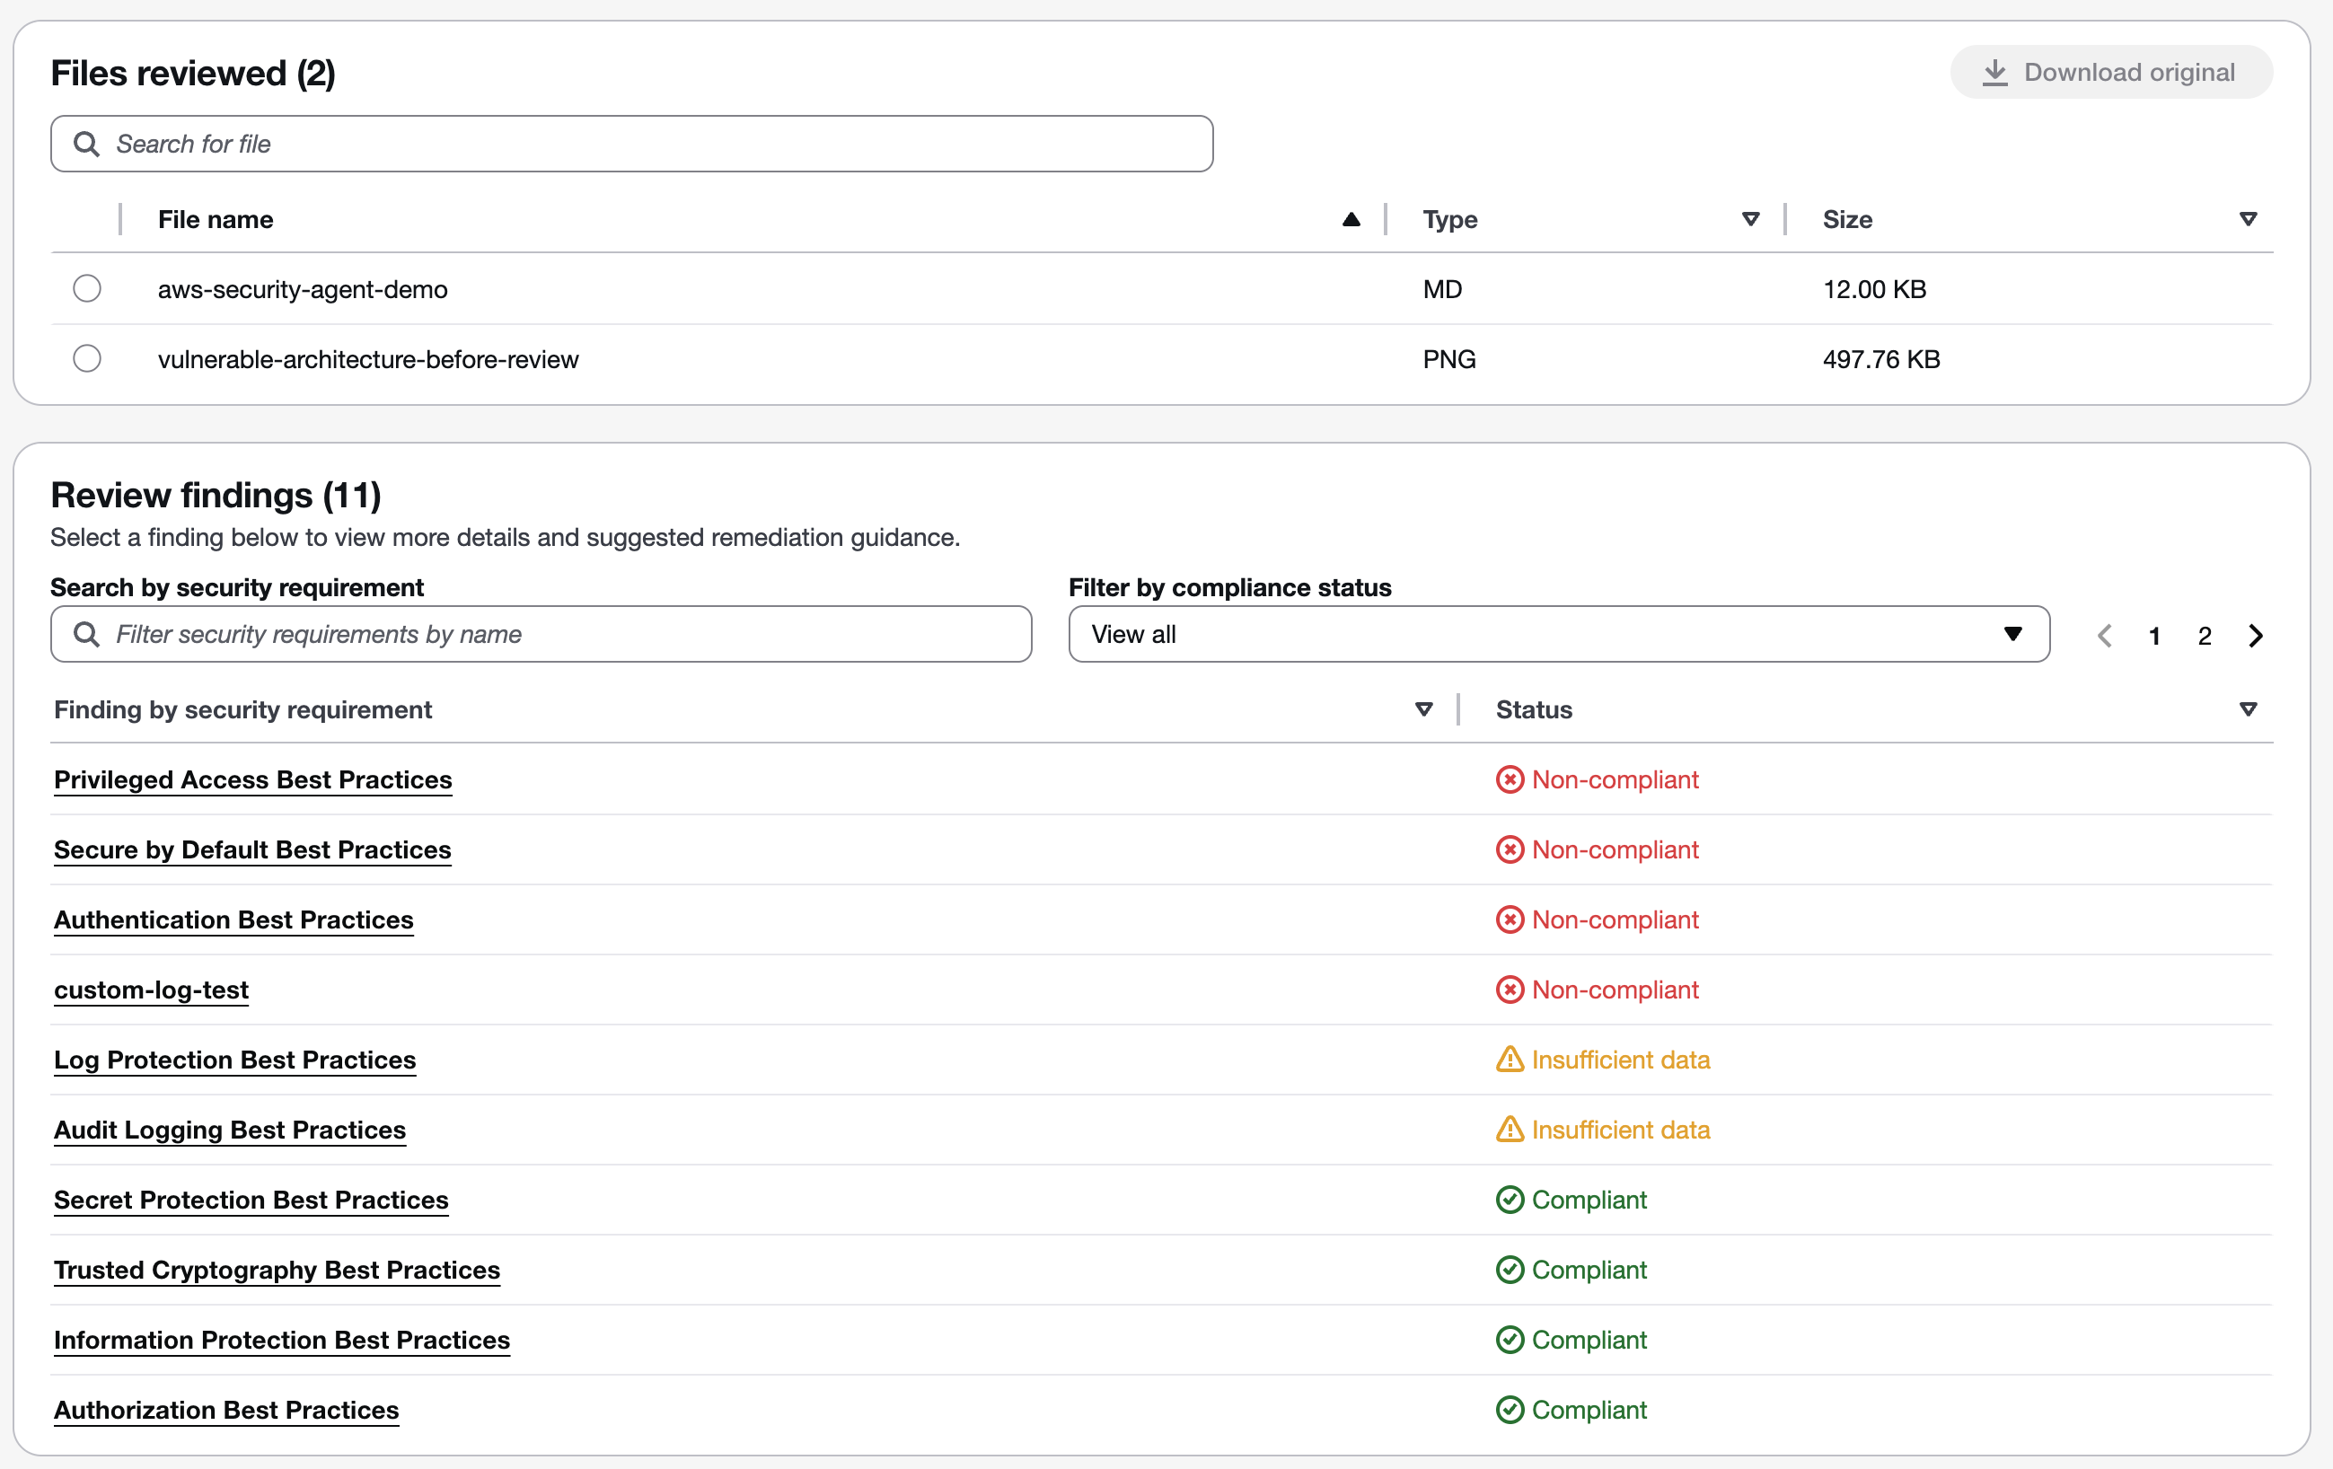Image resolution: width=2333 pixels, height=1469 pixels.
Task: Click the 497.76 KB size cell
Action: point(1880,359)
